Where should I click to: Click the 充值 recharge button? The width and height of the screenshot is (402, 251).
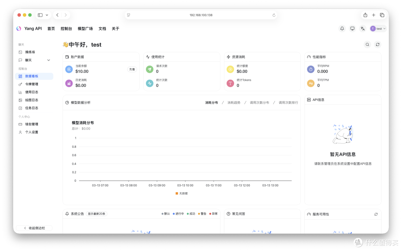[132, 69]
